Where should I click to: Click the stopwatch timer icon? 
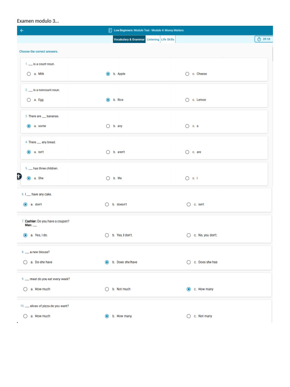259,39
